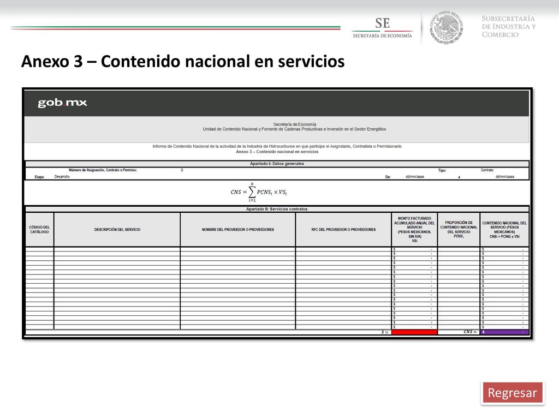
Task: Click the purple CNS= total cell
Action: (504, 332)
